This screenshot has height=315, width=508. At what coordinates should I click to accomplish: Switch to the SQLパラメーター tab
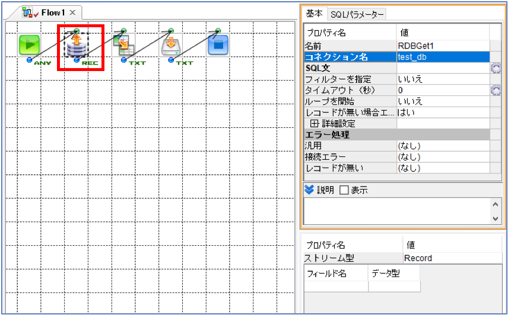357,15
